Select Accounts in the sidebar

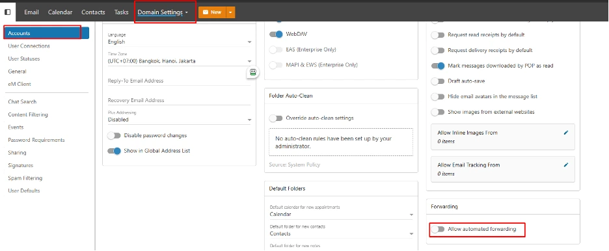47,33
